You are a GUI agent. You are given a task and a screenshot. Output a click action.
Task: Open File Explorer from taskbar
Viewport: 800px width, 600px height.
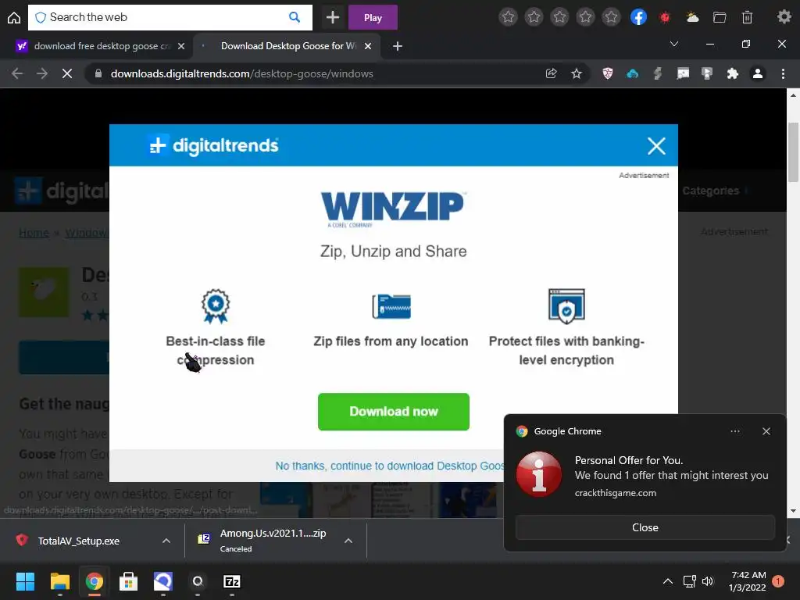click(59, 581)
